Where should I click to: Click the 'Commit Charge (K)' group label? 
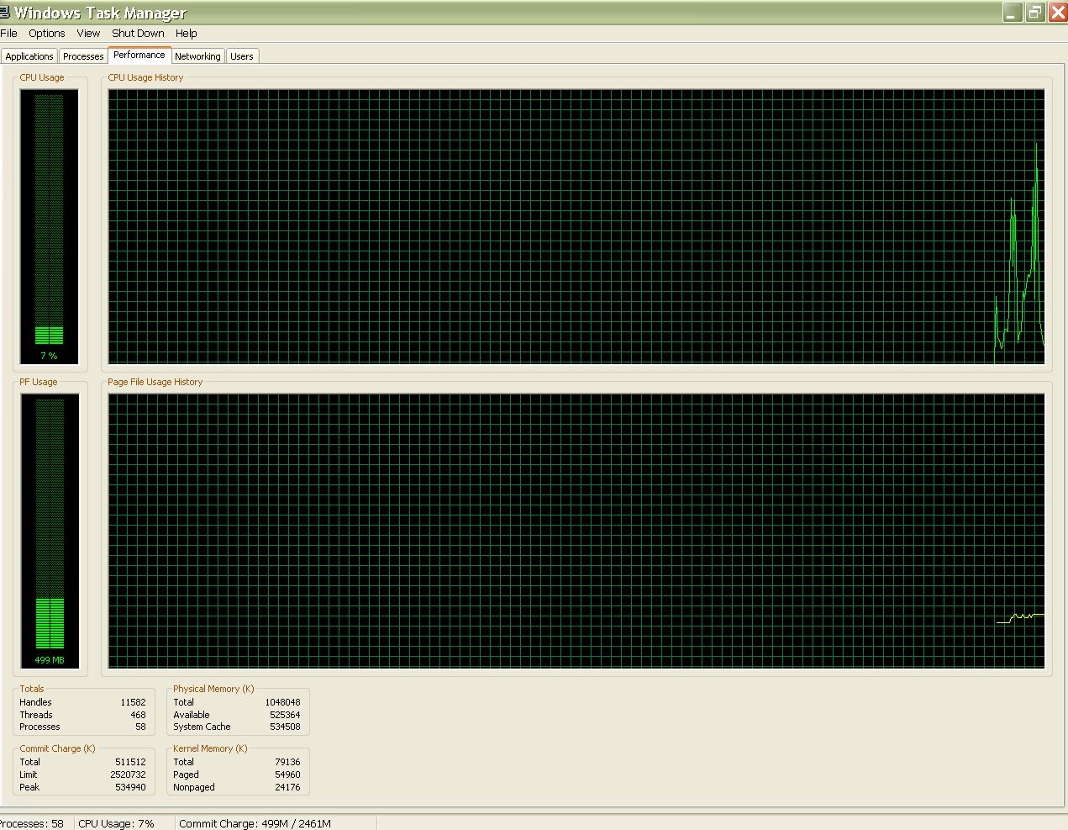point(57,748)
